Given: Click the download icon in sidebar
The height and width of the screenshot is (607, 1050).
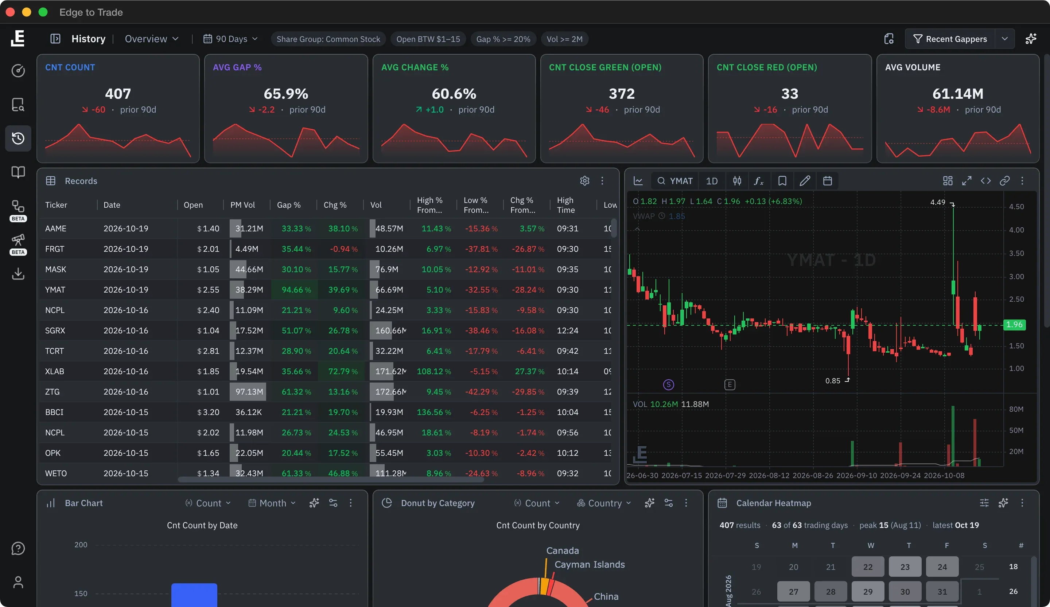Looking at the screenshot, I should click(18, 274).
